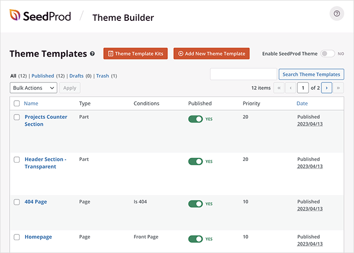Sort templates by Name column
The image size is (354, 253).
tap(31, 103)
